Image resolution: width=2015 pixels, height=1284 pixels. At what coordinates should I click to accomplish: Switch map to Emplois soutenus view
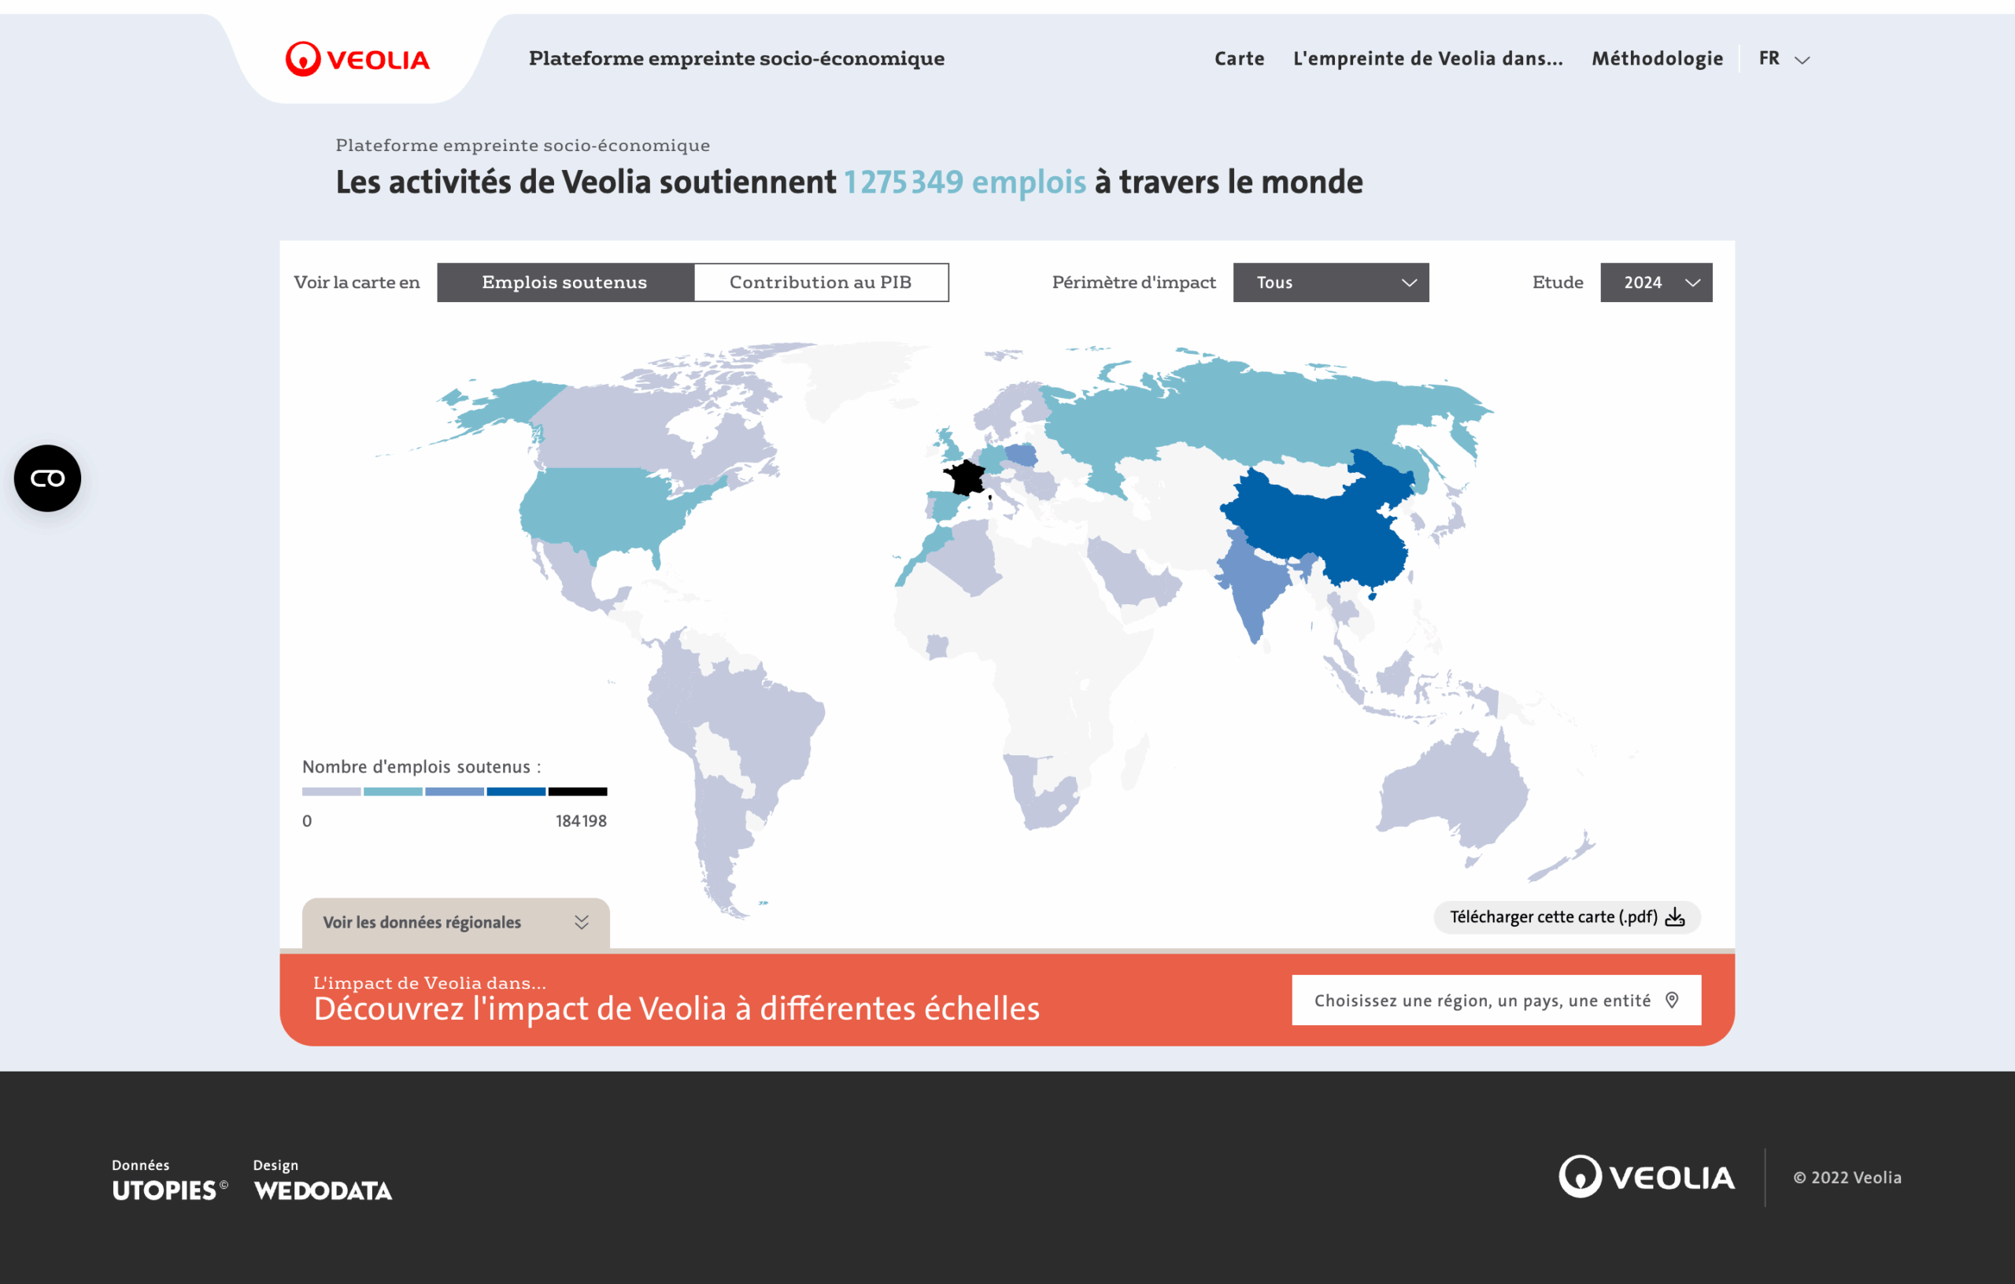pos(565,282)
